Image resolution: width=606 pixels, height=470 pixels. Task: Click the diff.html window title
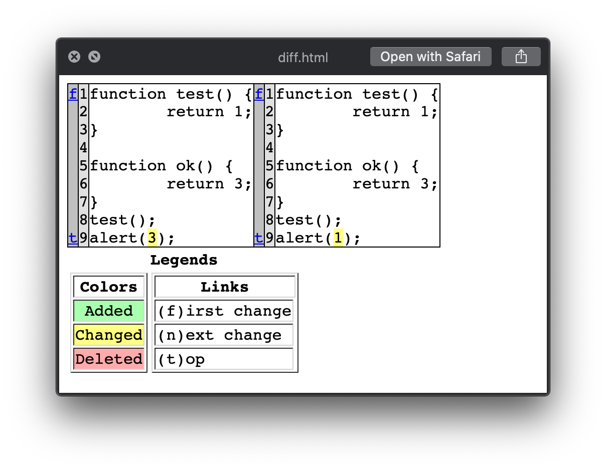tap(303, 57)
